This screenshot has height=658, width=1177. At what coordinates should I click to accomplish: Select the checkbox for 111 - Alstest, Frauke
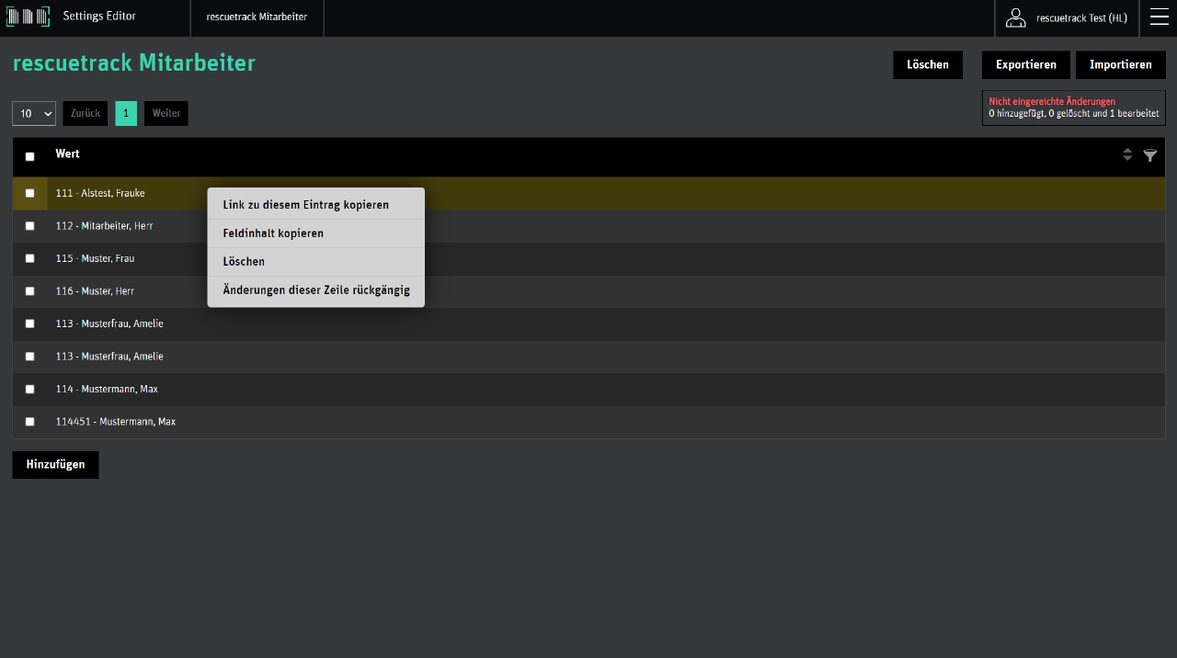29,193
